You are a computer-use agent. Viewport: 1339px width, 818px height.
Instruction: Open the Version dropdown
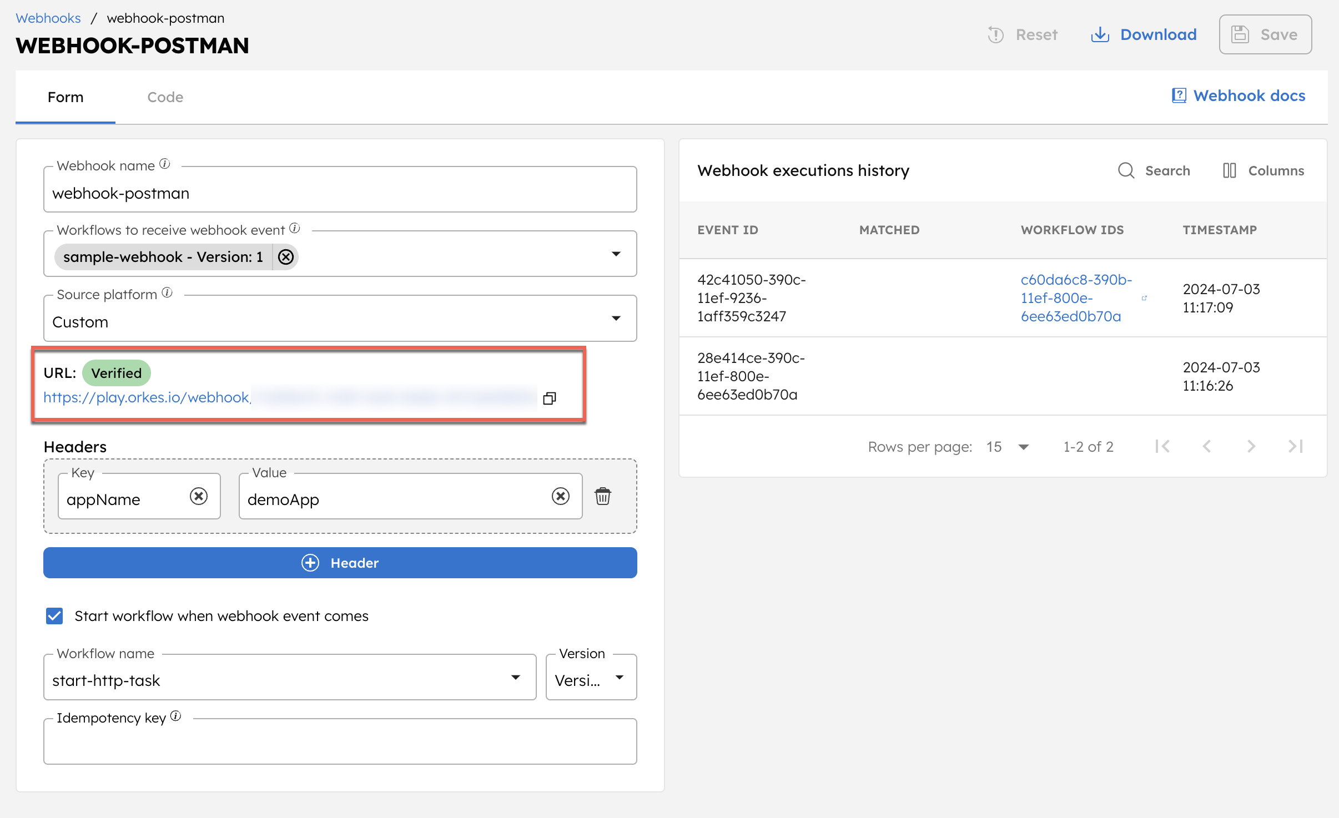[x=591, y=678]
